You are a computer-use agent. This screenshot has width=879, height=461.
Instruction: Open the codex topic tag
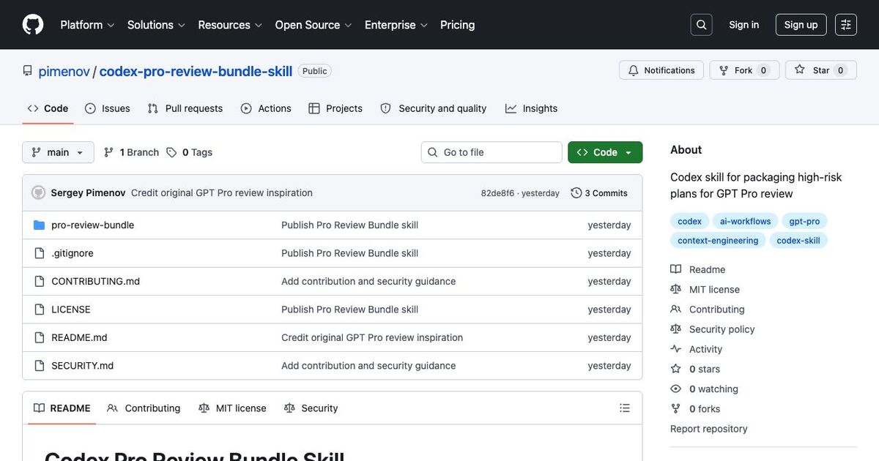[x=689, y=221]
